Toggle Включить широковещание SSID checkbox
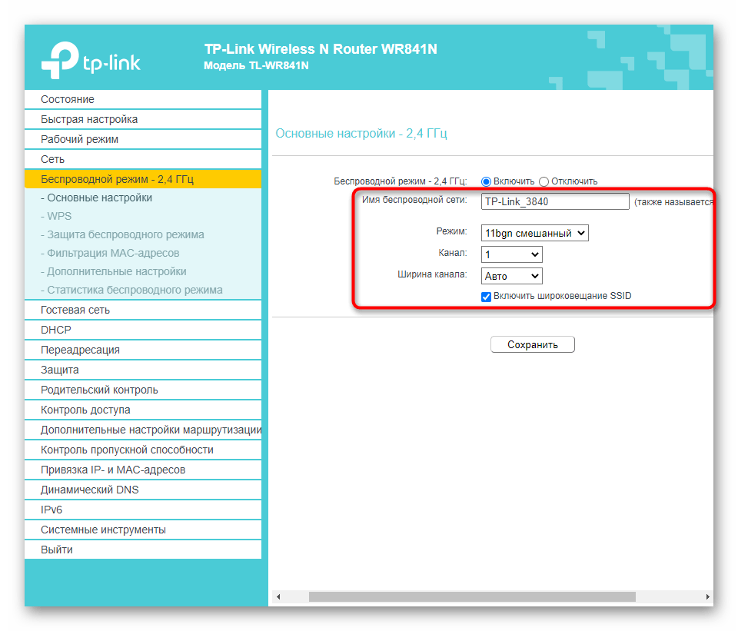This screenshot has width=738, height=631. [x=486, y=297]
